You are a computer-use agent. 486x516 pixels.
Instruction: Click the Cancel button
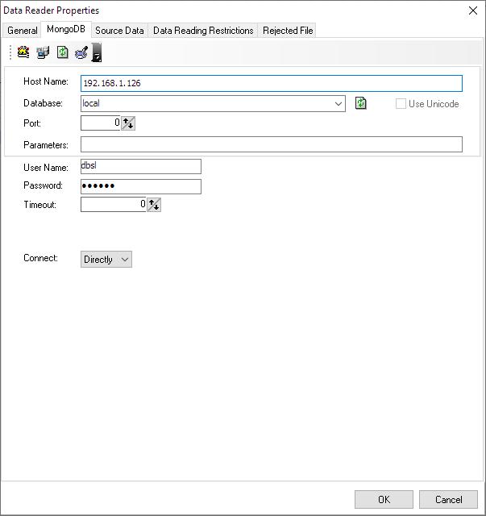coord(448,500)
